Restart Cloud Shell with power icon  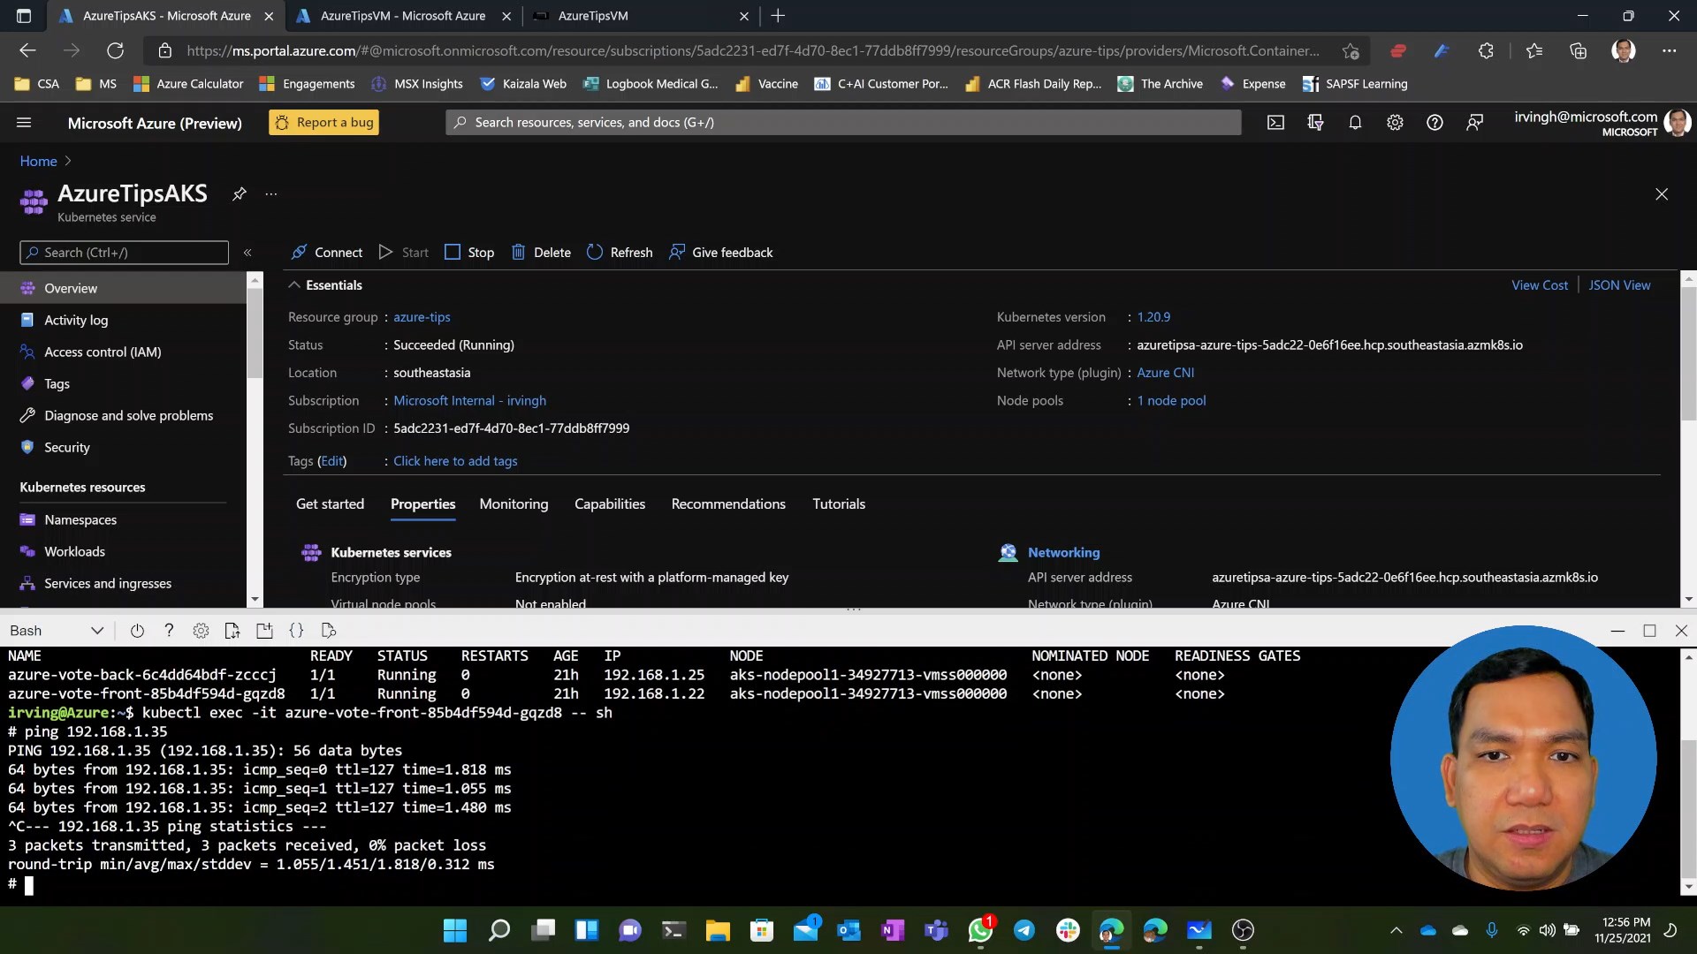tap(137, 631)
